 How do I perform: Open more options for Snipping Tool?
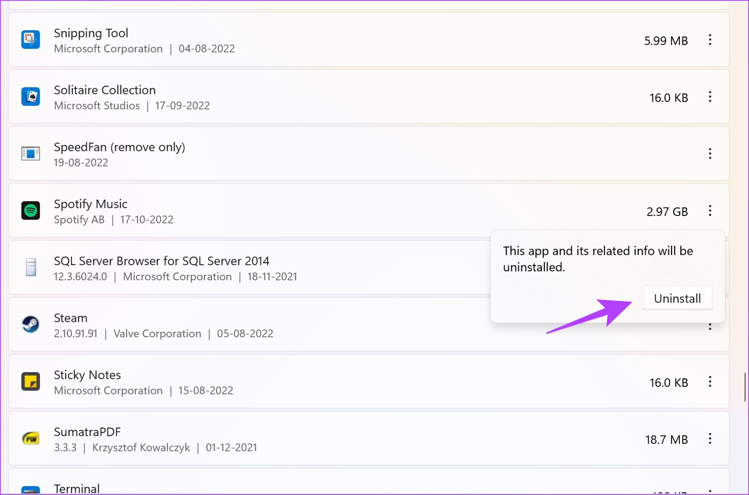pos(710,40)
